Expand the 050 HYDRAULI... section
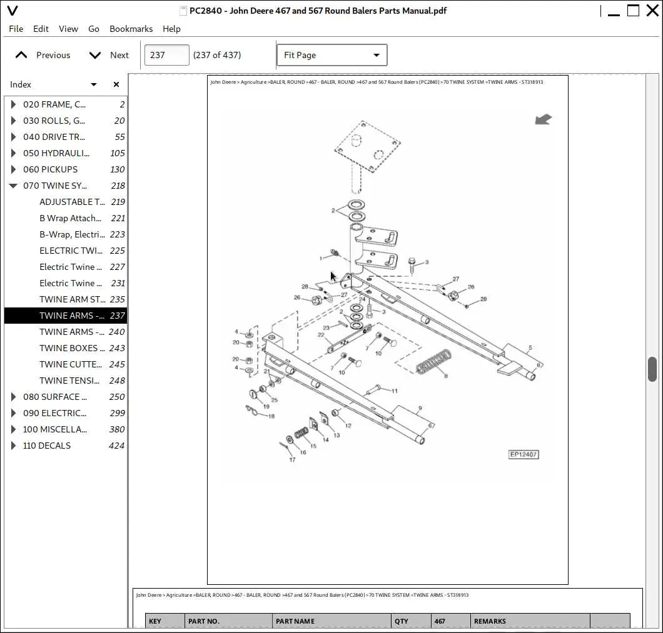The width and height of the screenshot is (663, 633). click(x=13, y=153)
